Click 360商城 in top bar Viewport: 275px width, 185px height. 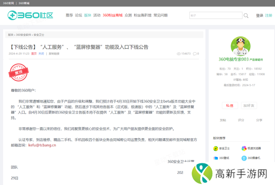(24, 3)
